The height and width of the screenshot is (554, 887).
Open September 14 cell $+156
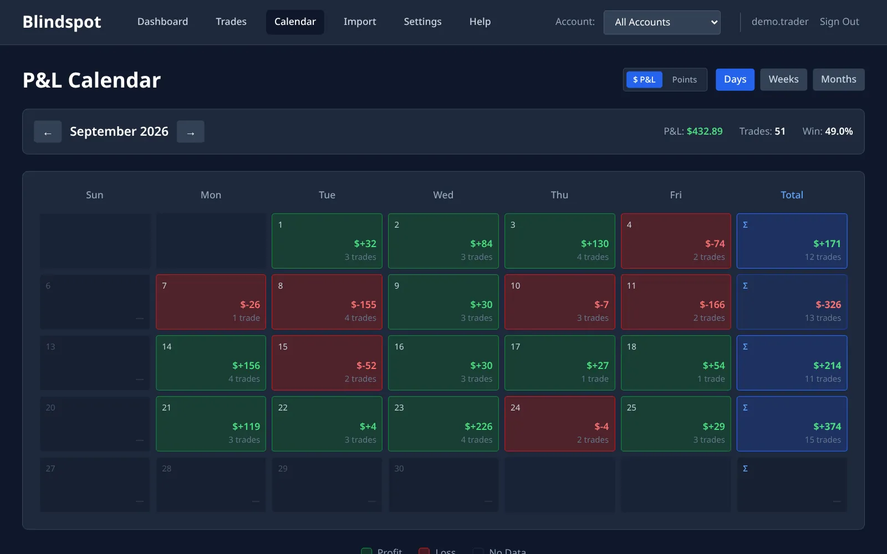[211, 363]
